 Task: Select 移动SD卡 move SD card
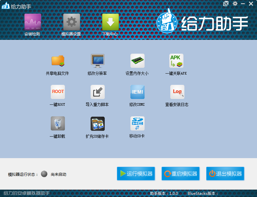(x=137, y=123)
